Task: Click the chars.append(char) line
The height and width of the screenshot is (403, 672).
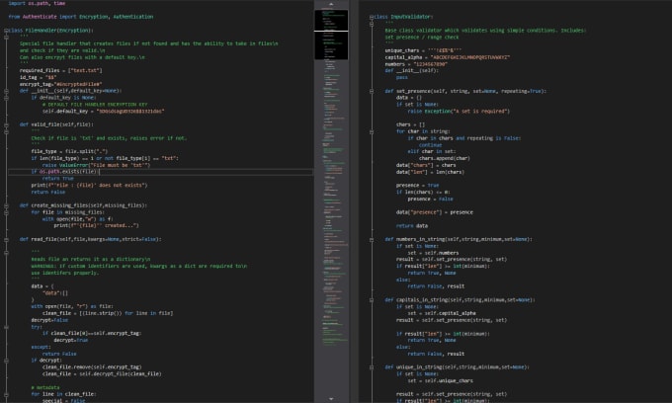Action: (x=444, y=158)
